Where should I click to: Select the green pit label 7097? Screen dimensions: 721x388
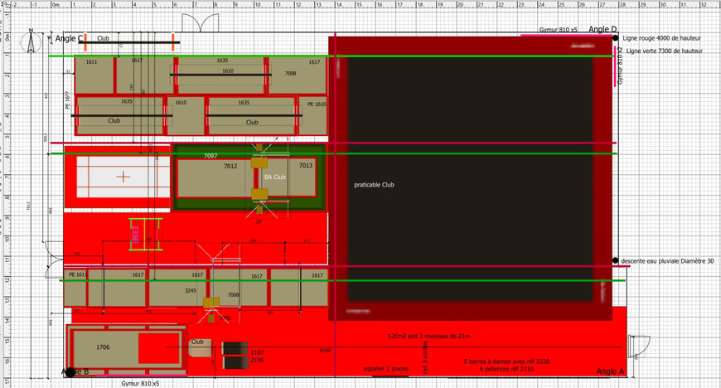tap(210, 156)
